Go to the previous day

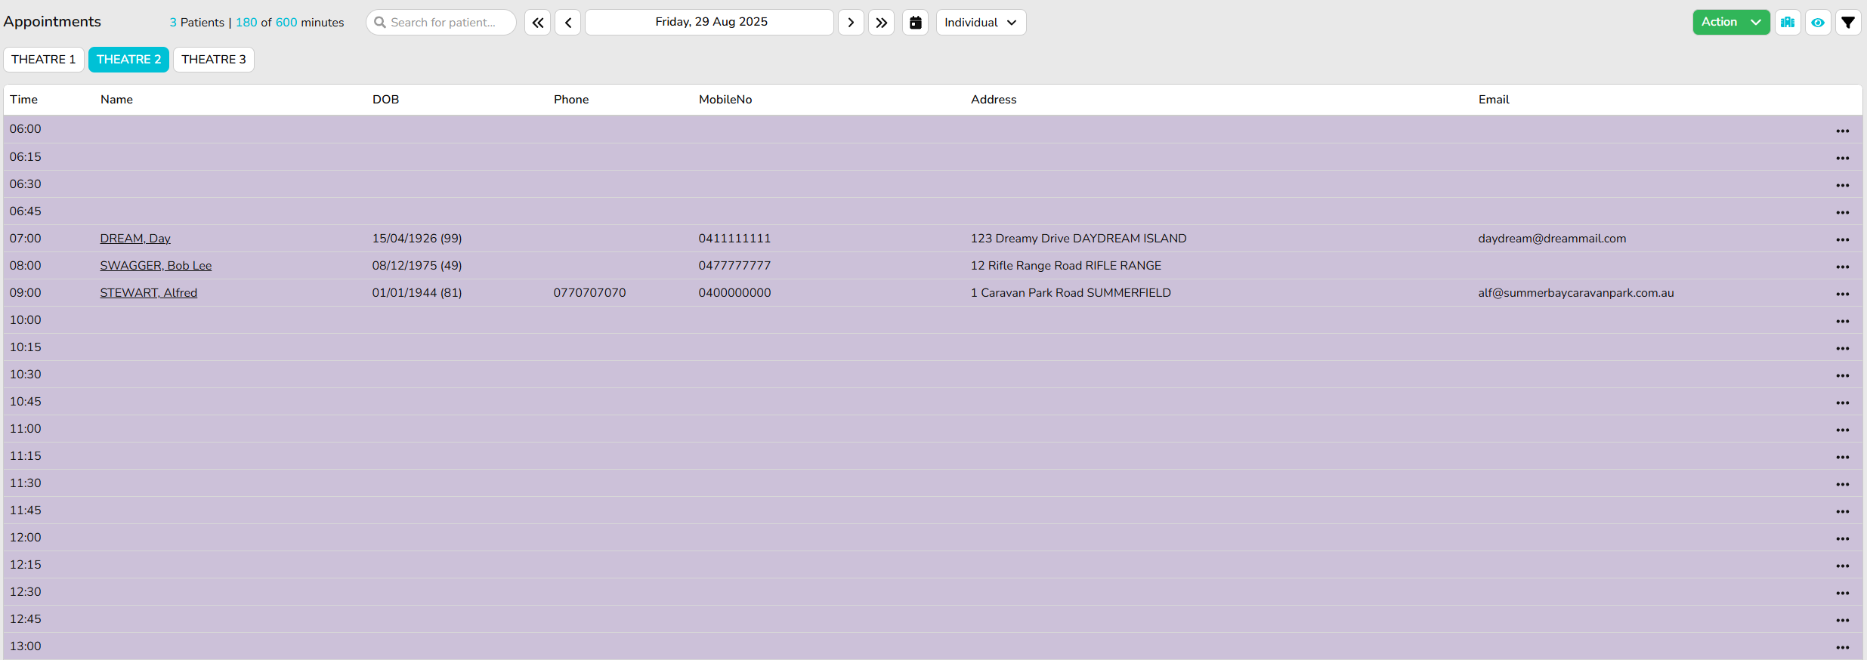click(x=567, y=23)
